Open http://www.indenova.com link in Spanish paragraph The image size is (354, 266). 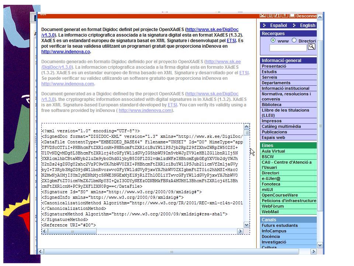67,84
